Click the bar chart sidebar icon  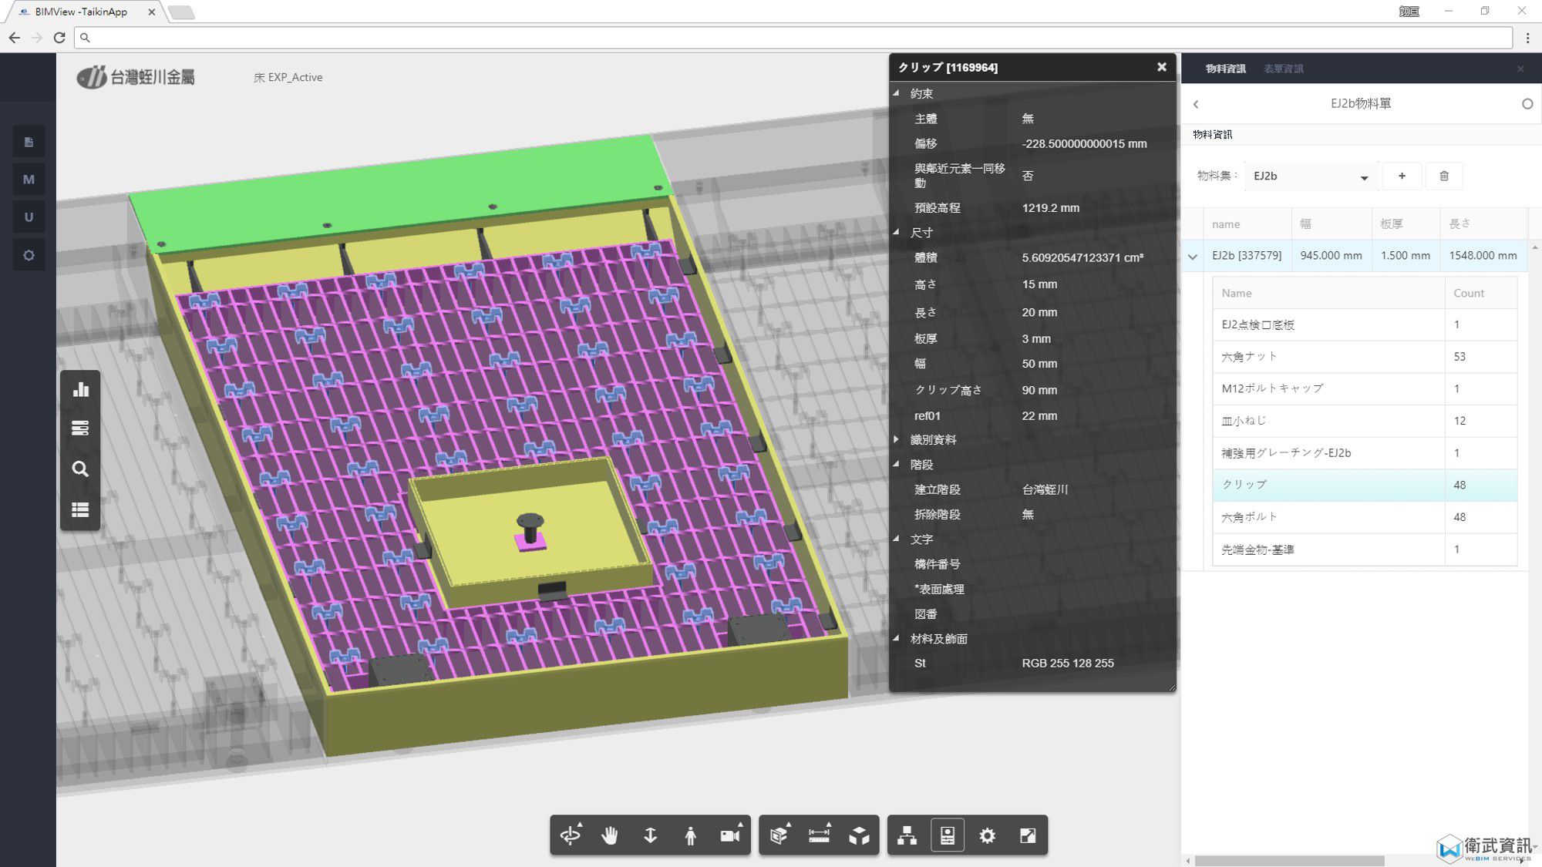point(80,389)
